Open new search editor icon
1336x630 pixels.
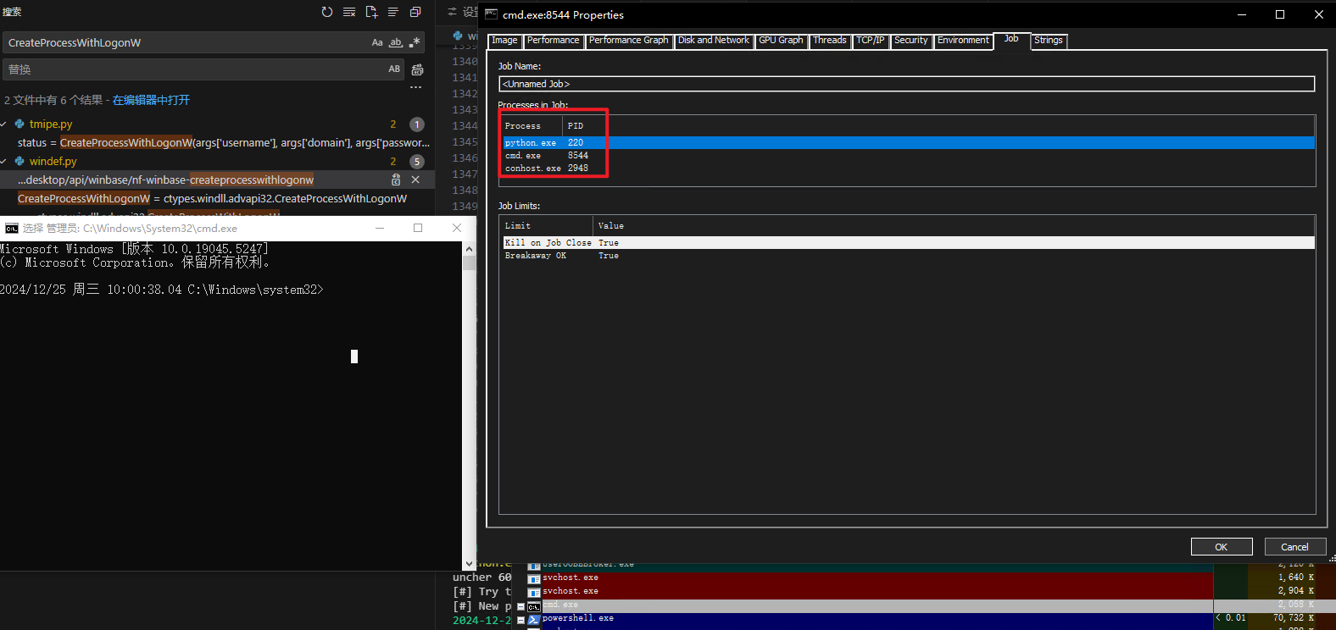pyautogui.click(x=371, y=12)
